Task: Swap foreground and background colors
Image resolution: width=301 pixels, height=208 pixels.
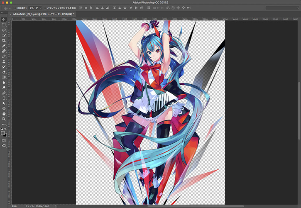Action: (5, 129)
